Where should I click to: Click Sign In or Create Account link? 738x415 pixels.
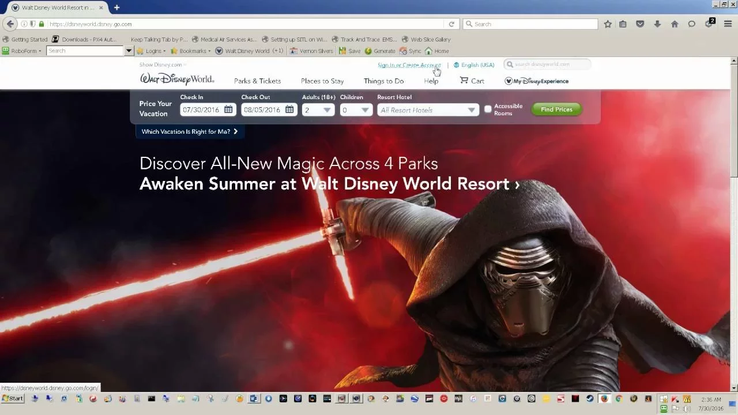click(x=409, y=65)
